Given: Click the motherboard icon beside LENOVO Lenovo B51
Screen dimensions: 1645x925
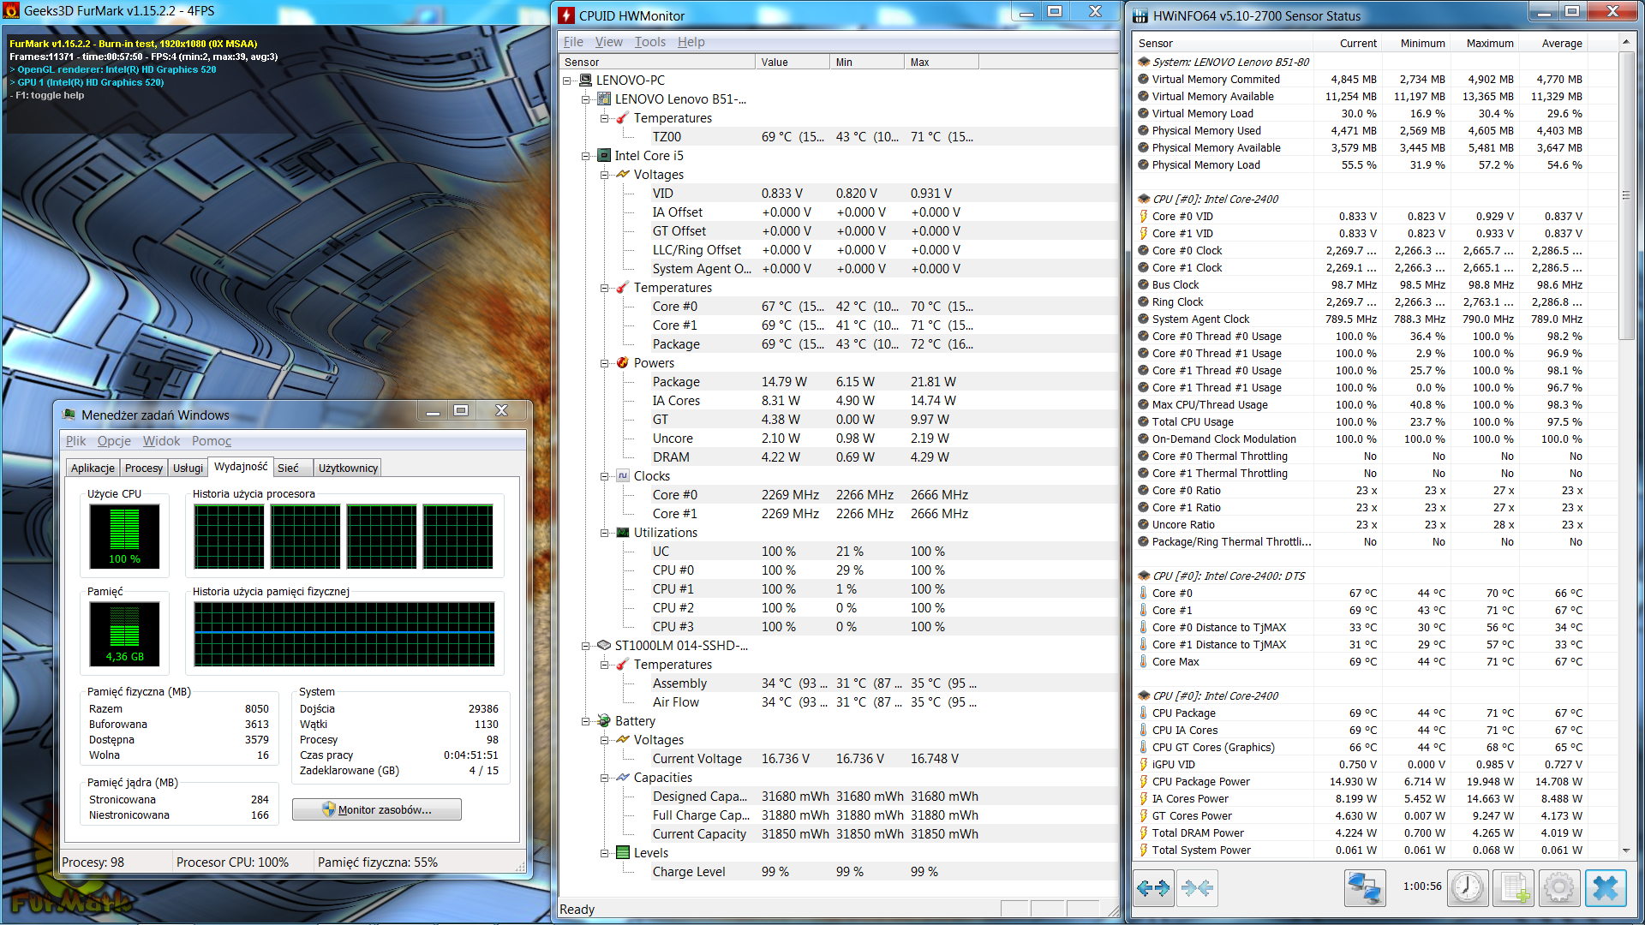Looking at the screenshot, I should (605, 99).
